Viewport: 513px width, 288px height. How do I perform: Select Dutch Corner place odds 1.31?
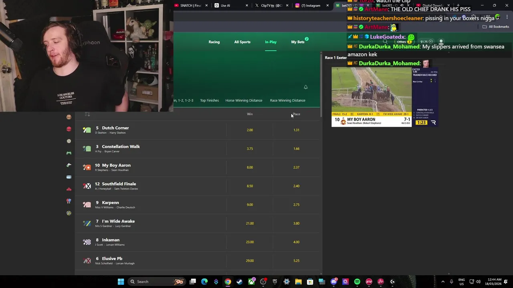(x=296, y=130)
